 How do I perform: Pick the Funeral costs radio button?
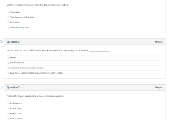[x=8, y=114]
